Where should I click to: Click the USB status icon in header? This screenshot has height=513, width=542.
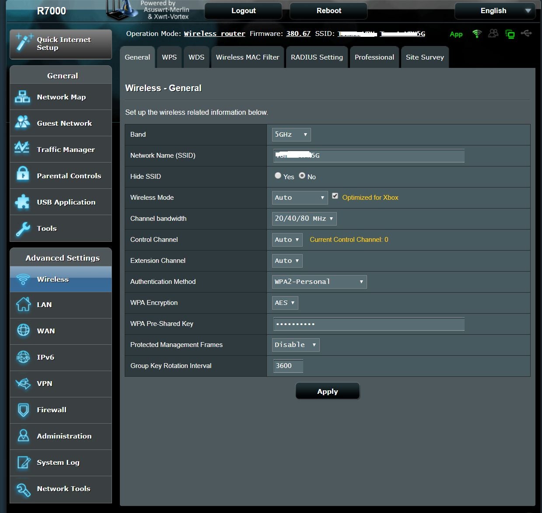point(526,34)
